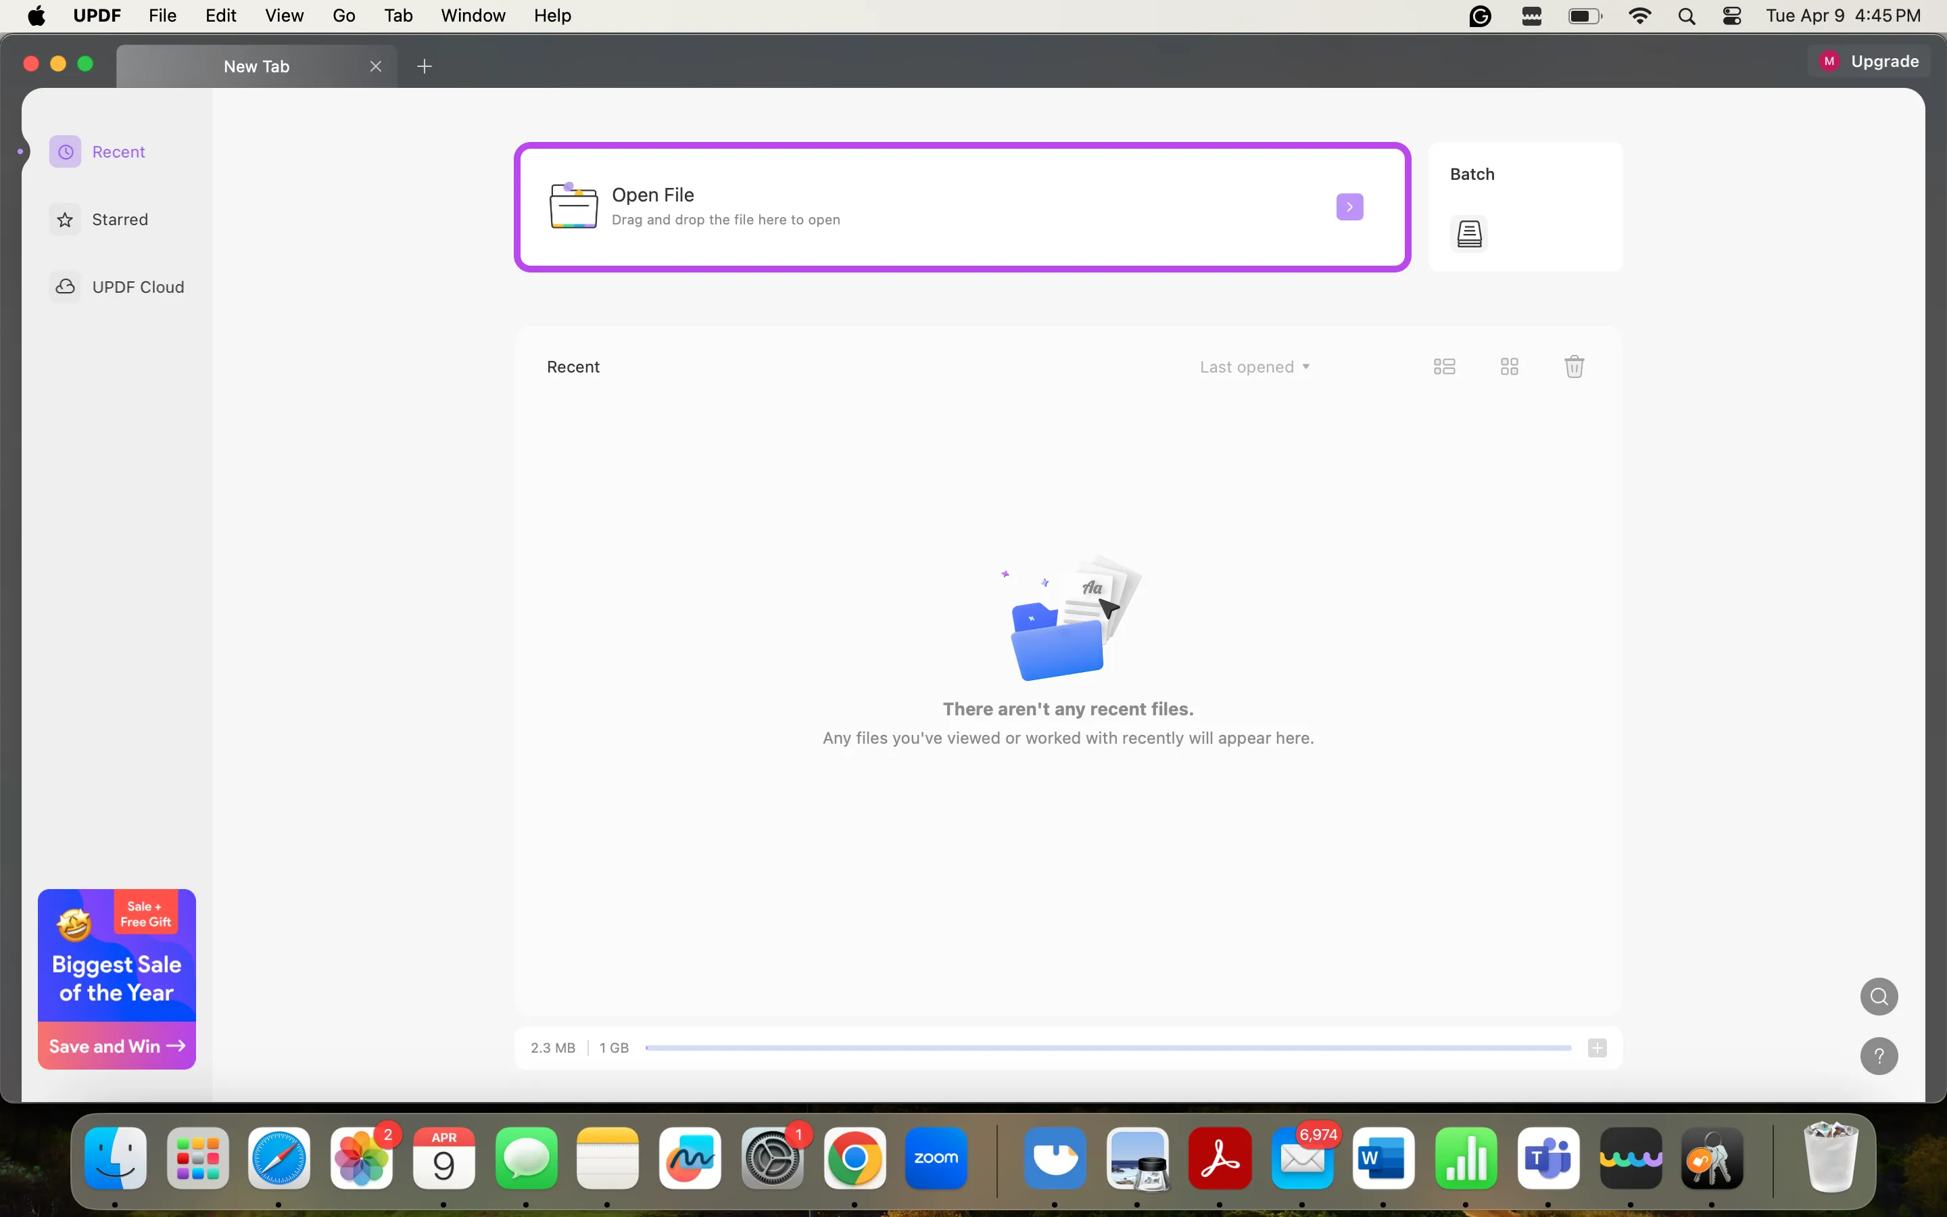Image resolution: width=1947 pixels, height=1217 pixels.
Task: Open the help question mark button
Action: pyautogui.click(x=1879, y=1056)
